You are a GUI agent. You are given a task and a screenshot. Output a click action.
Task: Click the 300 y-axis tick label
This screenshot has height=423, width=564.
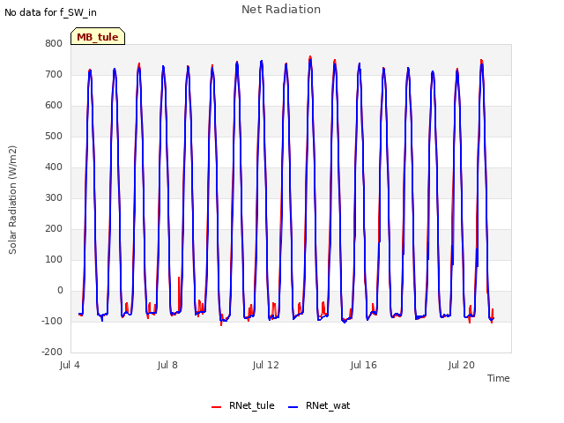(54, 197)
